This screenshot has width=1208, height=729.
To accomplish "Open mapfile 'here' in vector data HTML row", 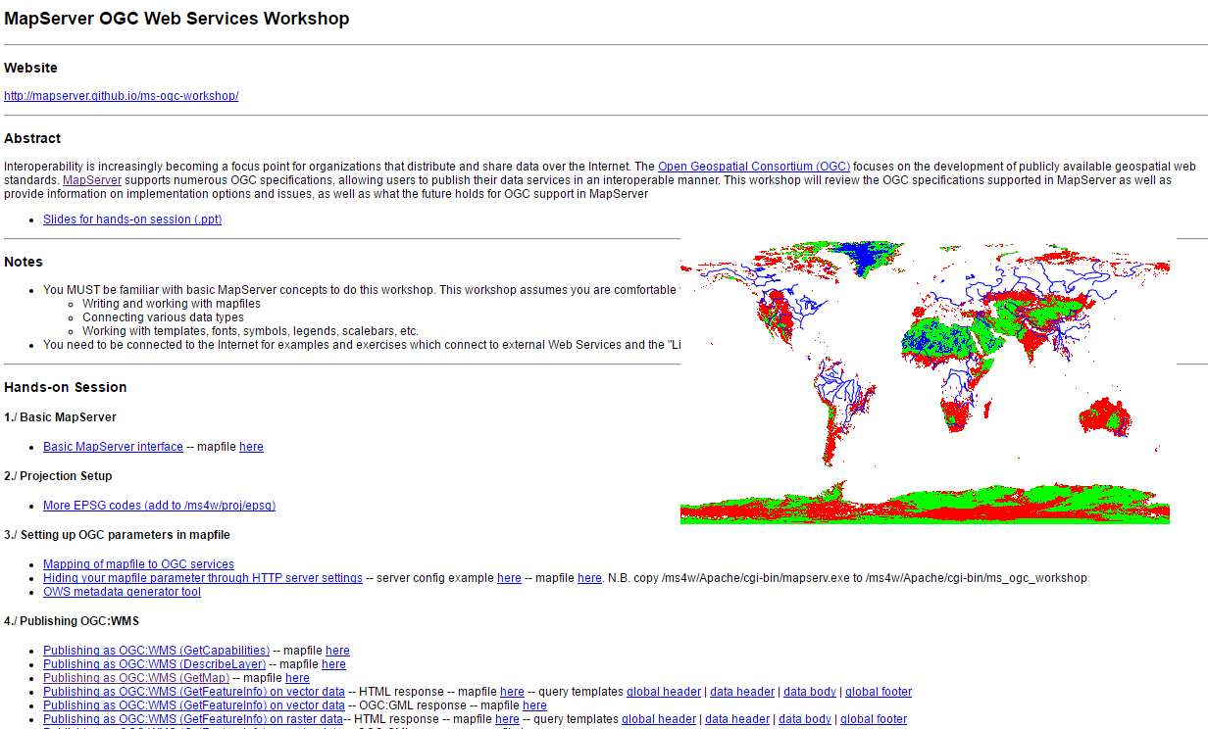I will point(512,692).
